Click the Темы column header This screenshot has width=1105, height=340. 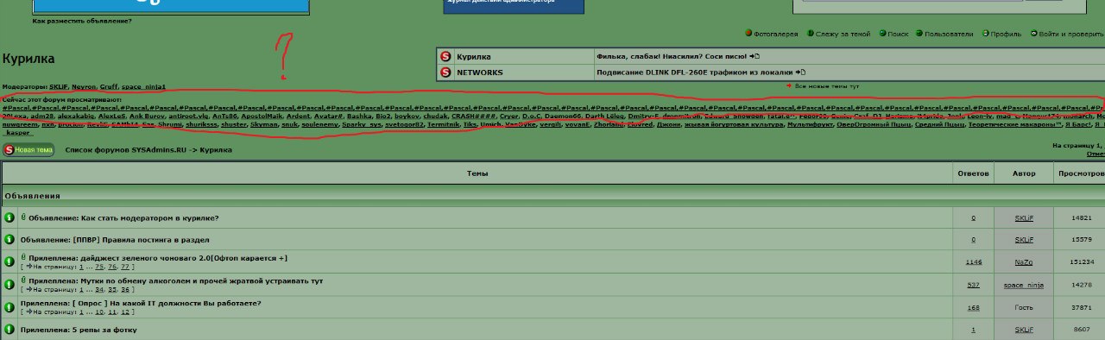click(477, 173)
